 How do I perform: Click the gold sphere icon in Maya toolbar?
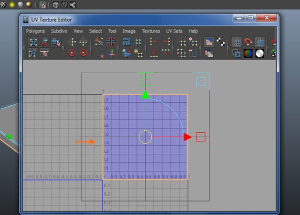[29, 5]
